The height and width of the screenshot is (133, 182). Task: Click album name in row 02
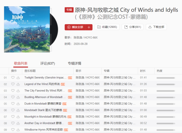120,84
